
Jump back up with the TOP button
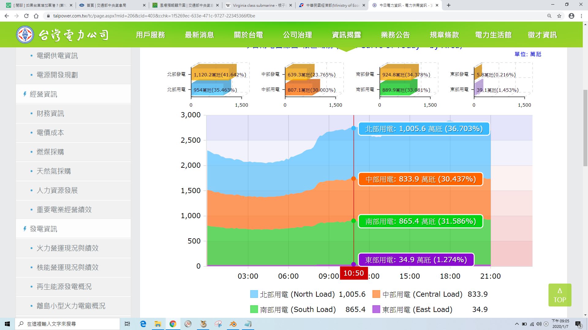560,295
